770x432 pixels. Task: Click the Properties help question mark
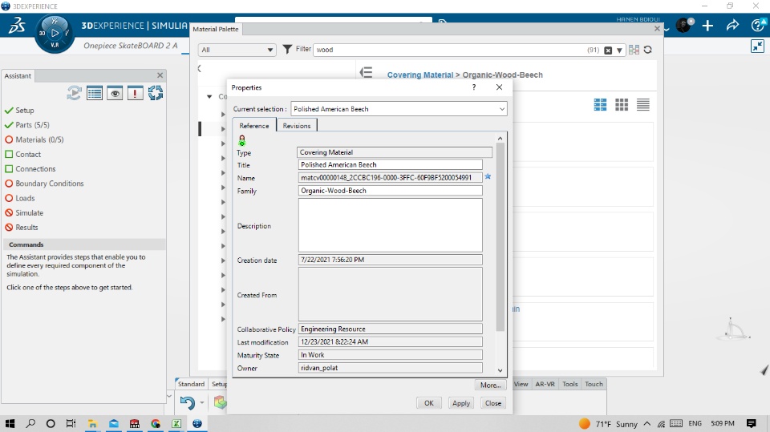point(474,87)
